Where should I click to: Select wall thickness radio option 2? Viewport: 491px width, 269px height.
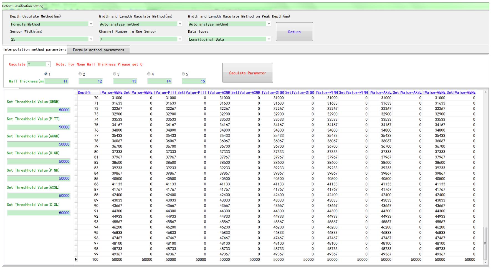(x=80, y=74)
